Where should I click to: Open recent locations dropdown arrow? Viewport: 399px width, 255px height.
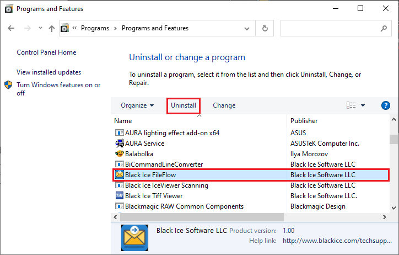point(40,28)
